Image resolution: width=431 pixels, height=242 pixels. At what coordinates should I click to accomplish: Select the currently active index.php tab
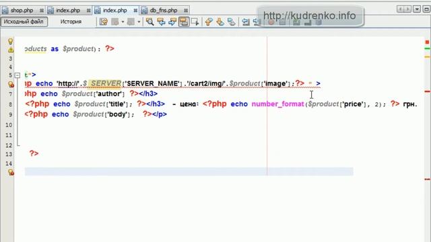tap(114, 11)
